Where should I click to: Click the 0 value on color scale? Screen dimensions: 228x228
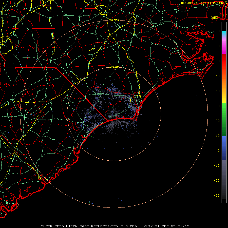[x=219, y=151]
